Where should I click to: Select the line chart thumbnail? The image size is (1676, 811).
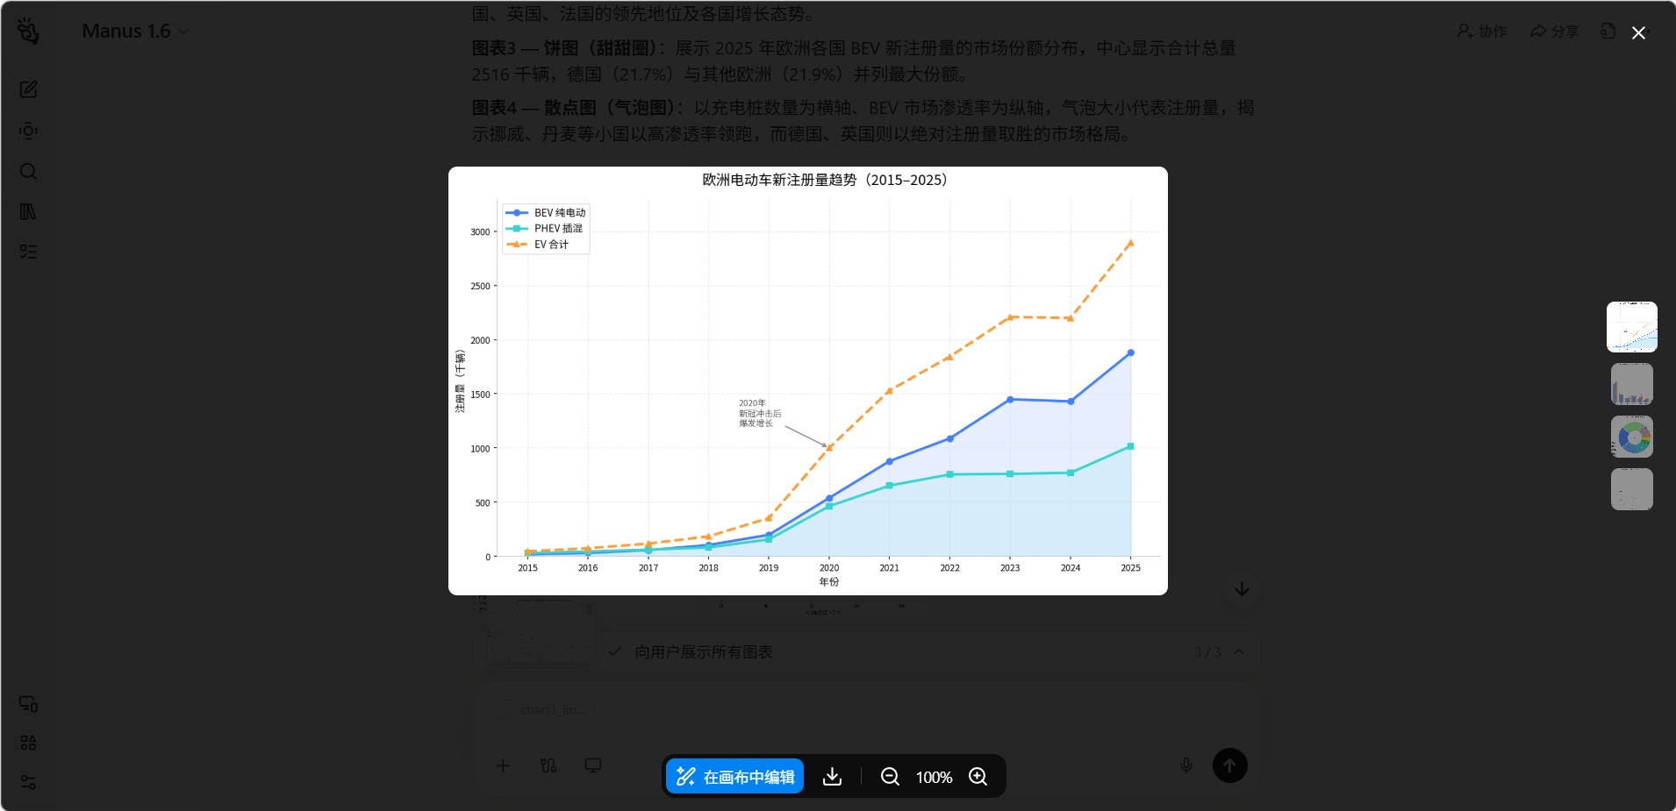coord(1631,327)
